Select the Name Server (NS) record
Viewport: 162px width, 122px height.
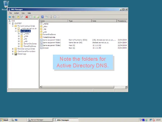click(83, 42)
